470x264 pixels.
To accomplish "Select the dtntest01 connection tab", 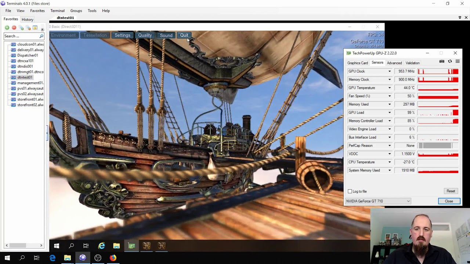I will [65, 18].
